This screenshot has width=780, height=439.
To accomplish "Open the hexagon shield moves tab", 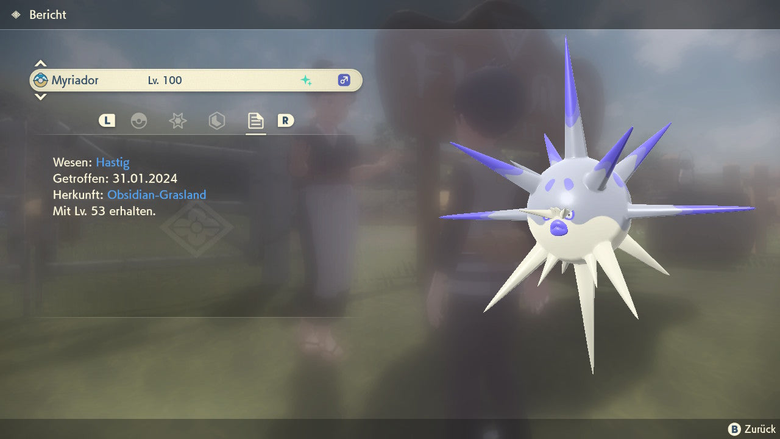I will [216, 121].
